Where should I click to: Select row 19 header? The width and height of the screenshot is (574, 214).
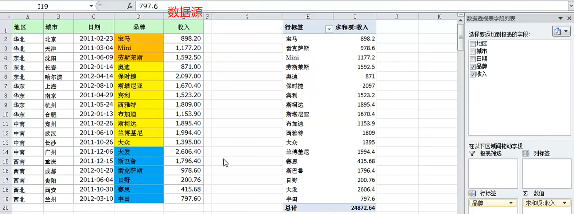pyautogui.click(x=6, y=199)
